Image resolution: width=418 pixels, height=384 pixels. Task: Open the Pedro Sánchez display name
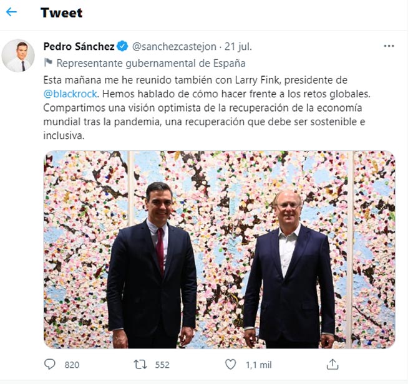pyautogui.click(x=79, y=46)
